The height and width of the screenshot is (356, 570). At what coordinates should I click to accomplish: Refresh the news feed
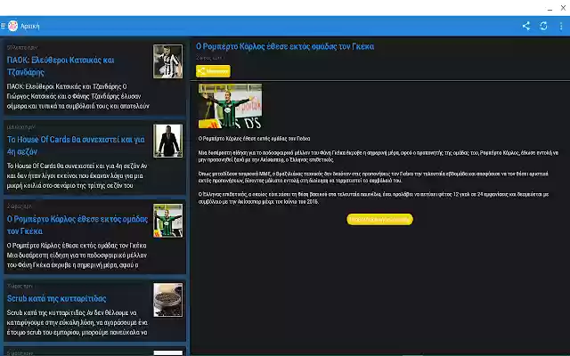(x=543, y=26)
